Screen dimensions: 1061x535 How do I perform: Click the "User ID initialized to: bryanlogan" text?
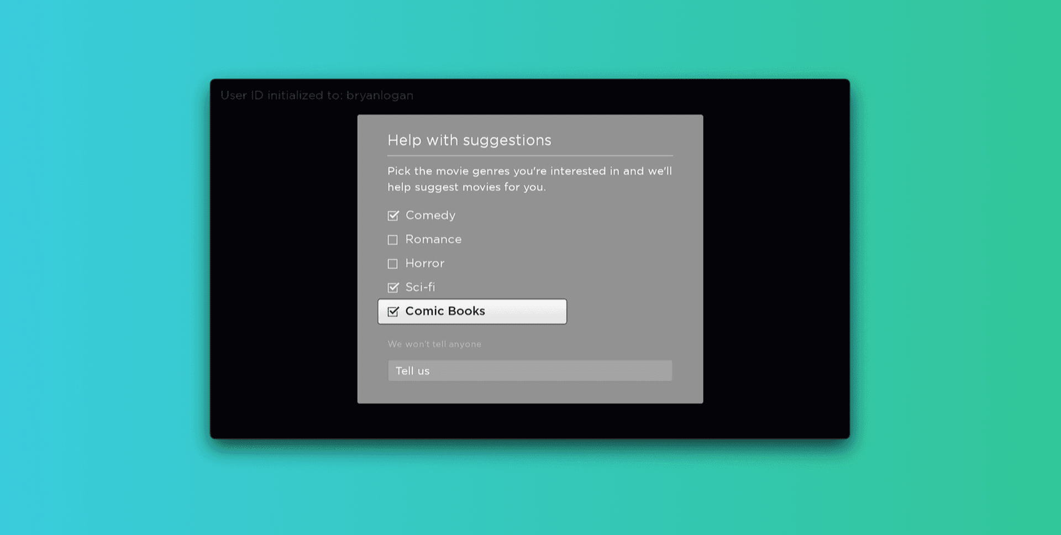[317, 96]
